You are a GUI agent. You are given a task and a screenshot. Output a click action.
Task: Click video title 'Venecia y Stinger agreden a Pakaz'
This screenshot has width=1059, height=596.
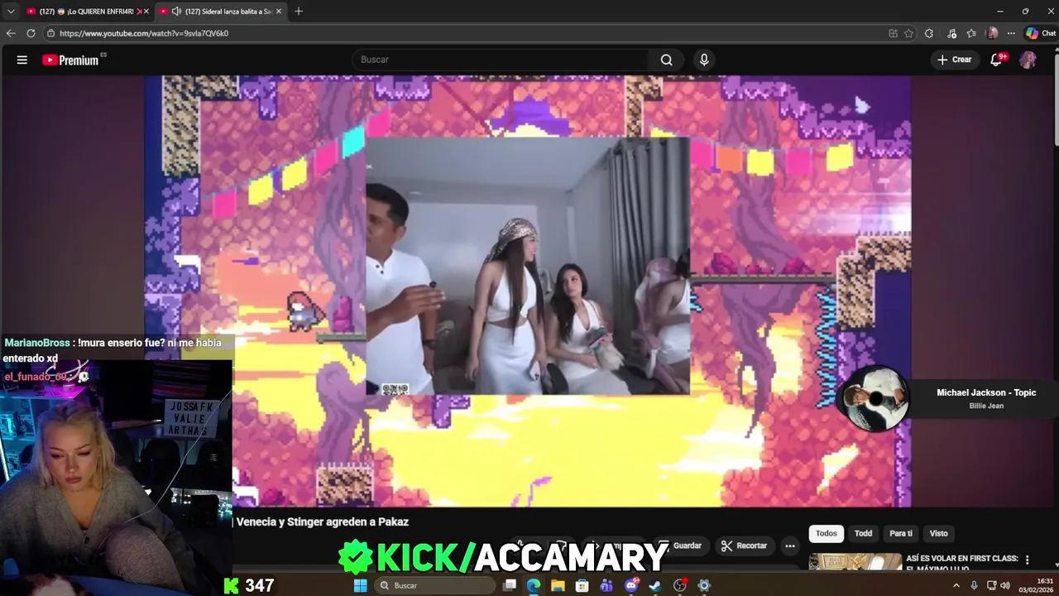click(323, 521)
